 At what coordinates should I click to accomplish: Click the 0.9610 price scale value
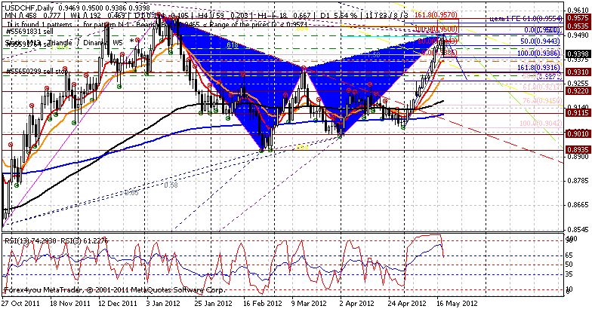[578, 11]
